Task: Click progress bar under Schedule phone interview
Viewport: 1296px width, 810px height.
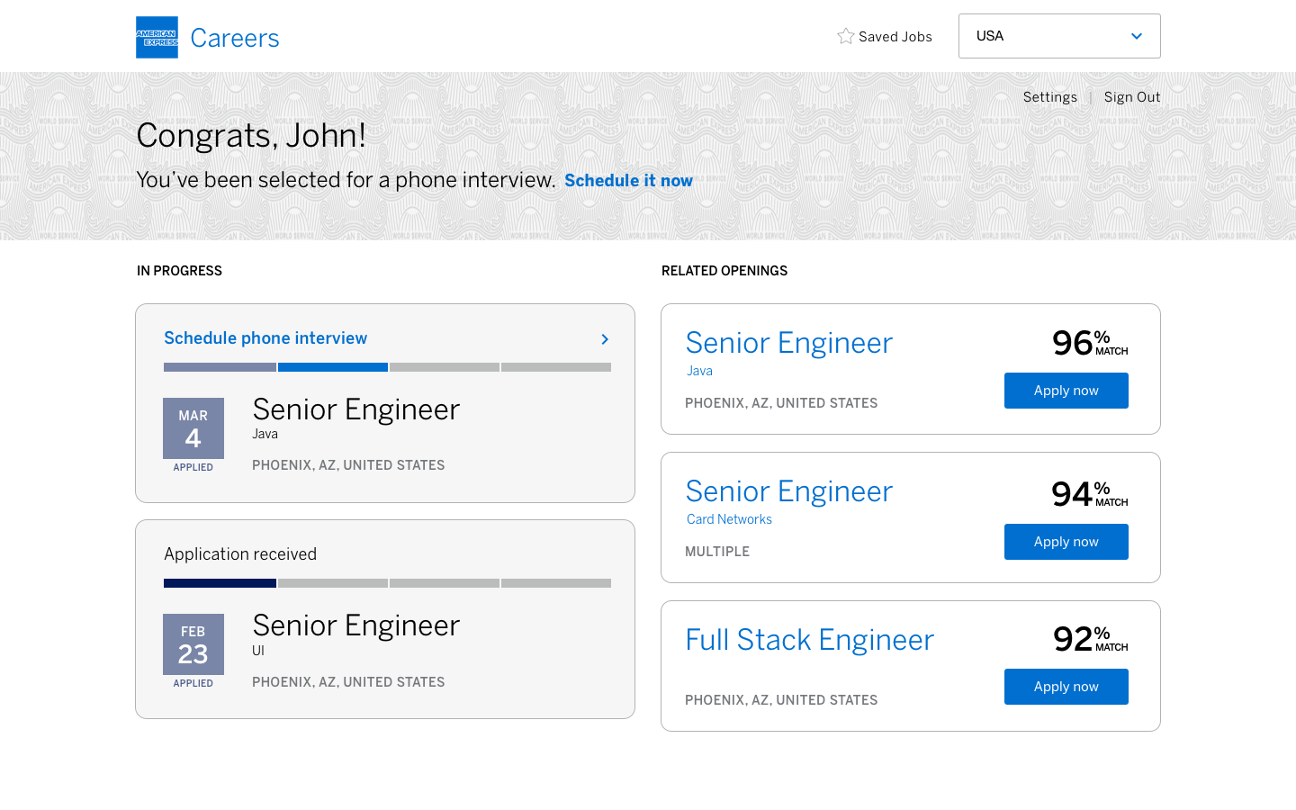Action: pos(387,367)
